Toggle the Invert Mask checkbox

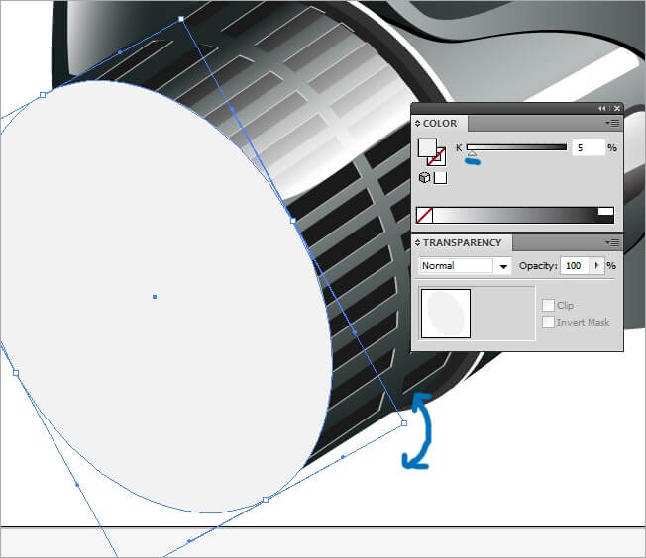[549, 323]
